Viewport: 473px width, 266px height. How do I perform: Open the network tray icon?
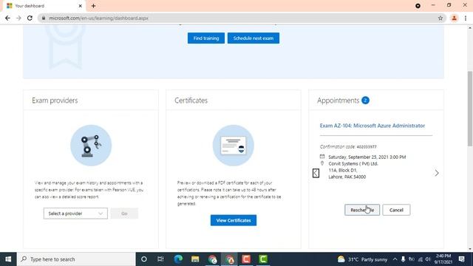(x=420, y=259)
